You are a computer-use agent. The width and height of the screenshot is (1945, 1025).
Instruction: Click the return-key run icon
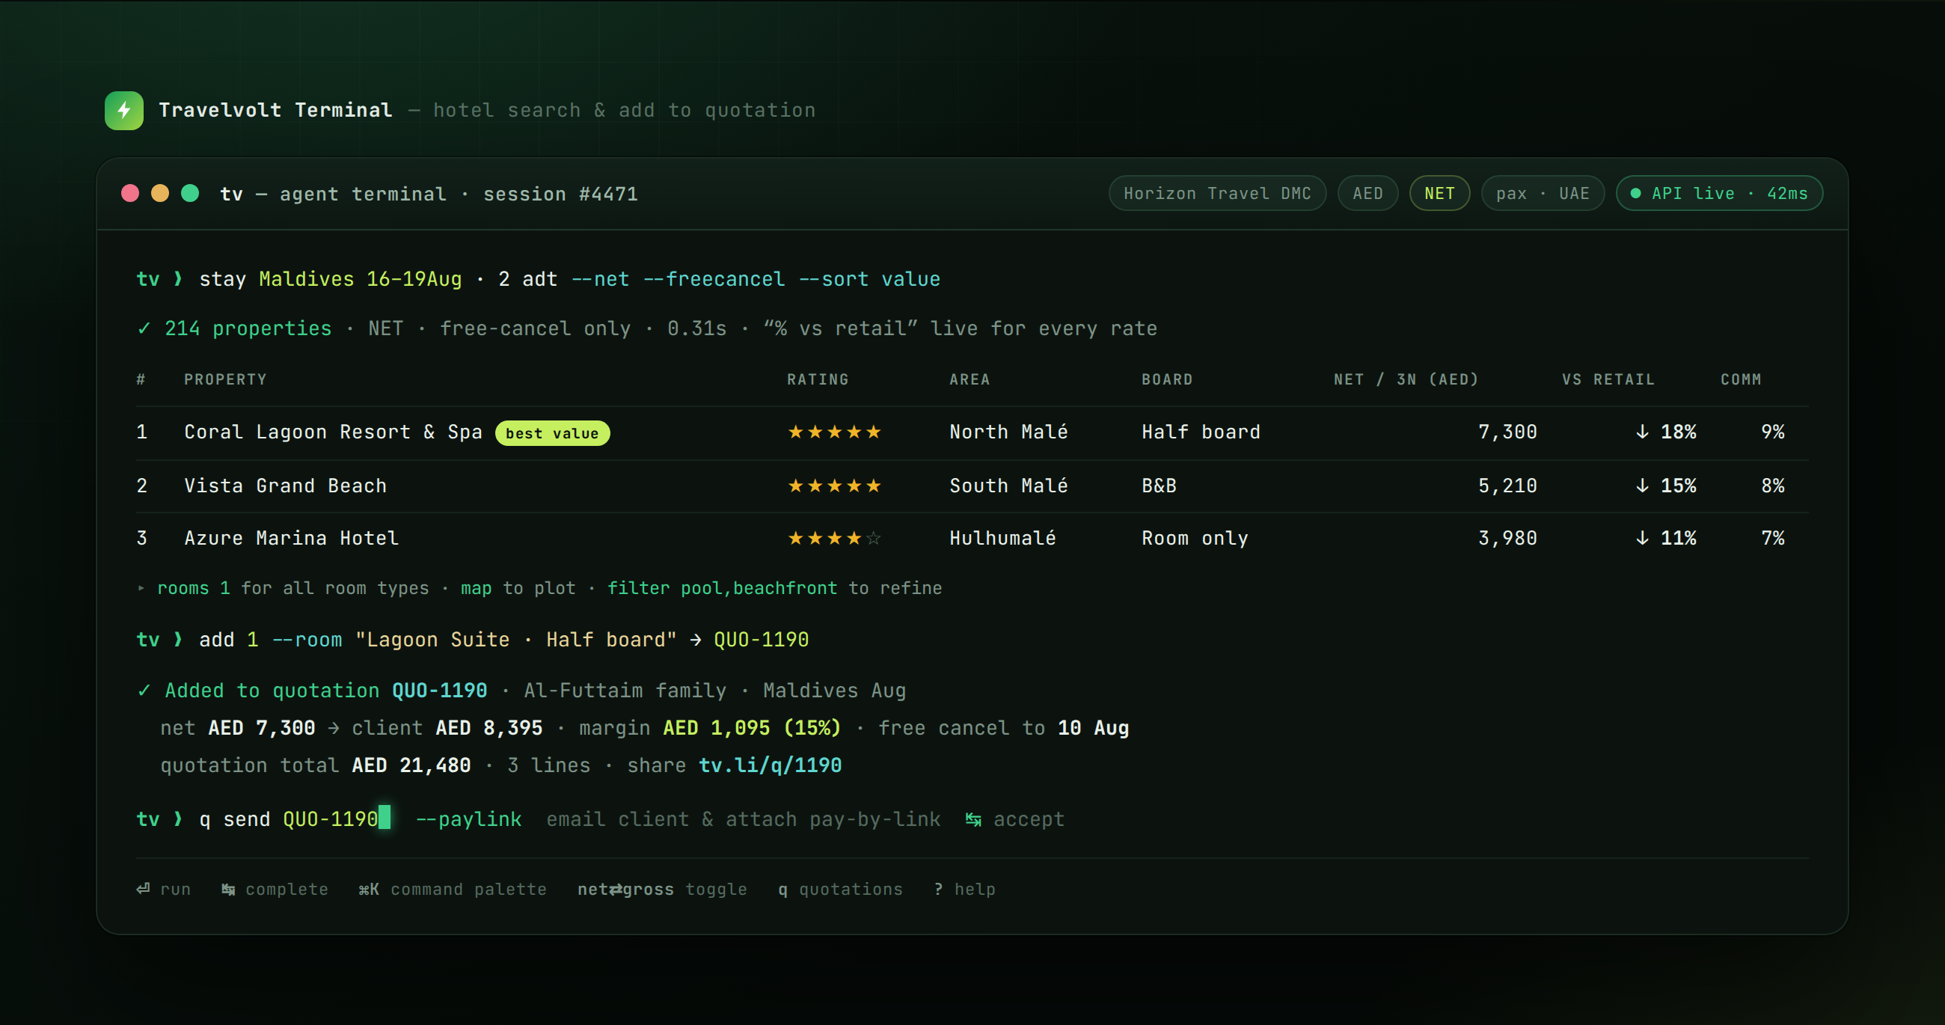(143, 888)
